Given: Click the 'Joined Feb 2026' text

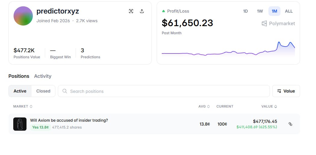Looking at the screenshot, I should point(53,21).
